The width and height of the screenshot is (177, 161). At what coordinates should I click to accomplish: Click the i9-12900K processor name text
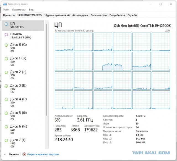[142, 26]
